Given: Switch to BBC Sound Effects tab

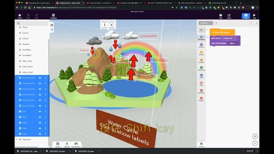Looking at the screenshot, I should (x=191, y=3).
